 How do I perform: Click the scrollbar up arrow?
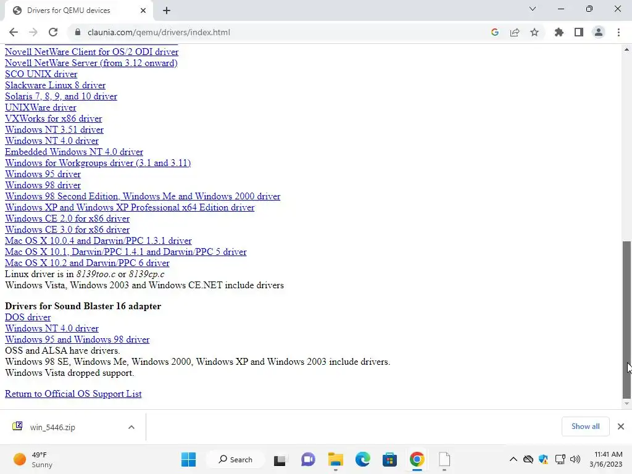coord(626,49)
